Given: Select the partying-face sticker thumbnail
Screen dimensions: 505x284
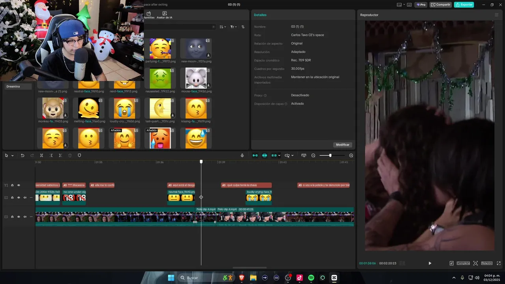Looking at the screenshot, I should (x=160, y=49).
